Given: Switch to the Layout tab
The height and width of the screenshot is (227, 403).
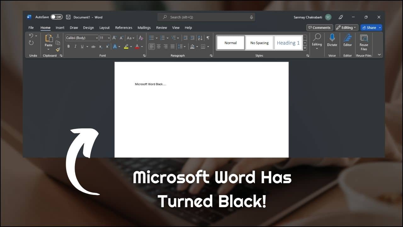Looking at the screenshot, I should tap(105, 27).
